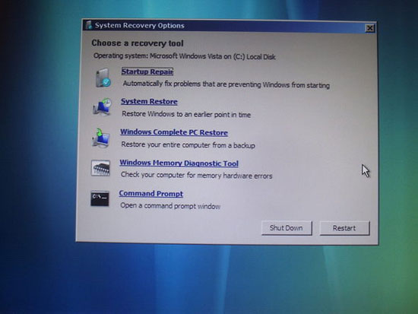
Task: Click the Restart button
Action: [344, 228]
